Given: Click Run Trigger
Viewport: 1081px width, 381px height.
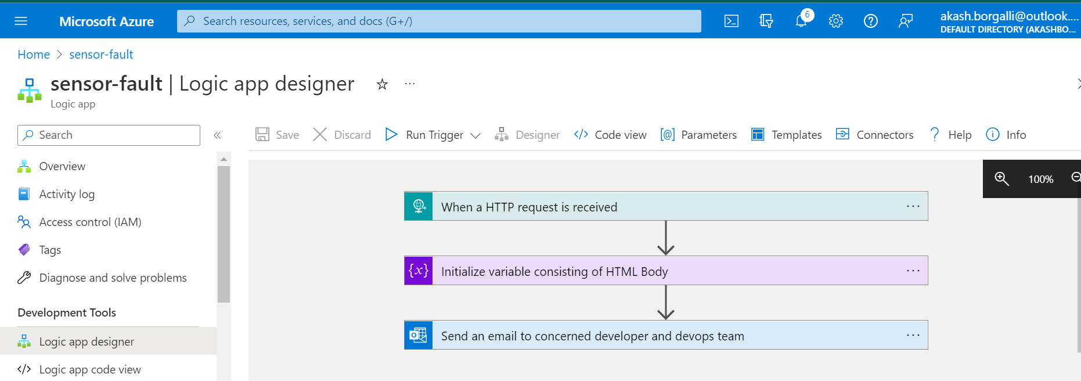Looking at the screenshot, I should coord(424,135).
